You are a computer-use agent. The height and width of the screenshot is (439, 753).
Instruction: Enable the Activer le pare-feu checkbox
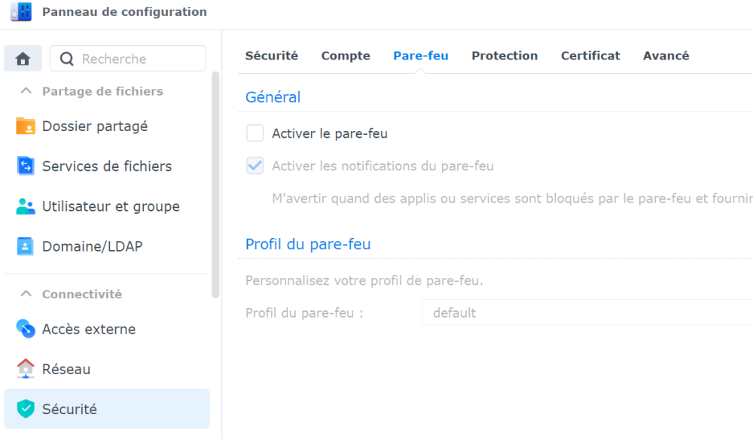[255, 134]
